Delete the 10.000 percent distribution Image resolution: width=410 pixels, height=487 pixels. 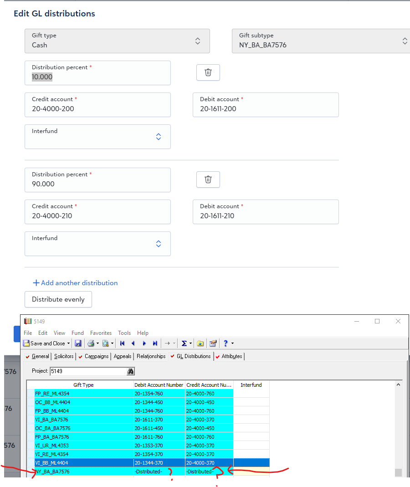click(x=208, y=72)
